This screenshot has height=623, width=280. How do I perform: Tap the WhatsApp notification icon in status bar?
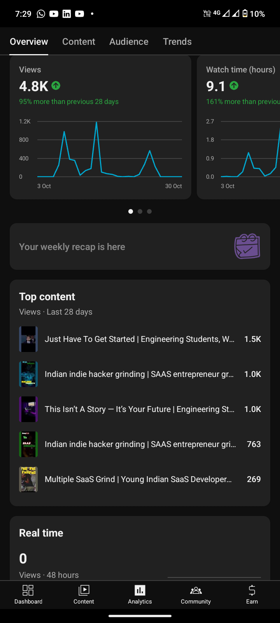tap(41, 14)
